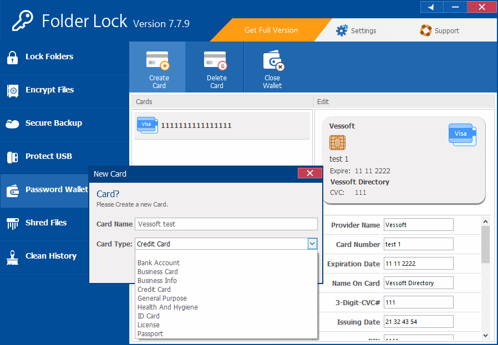Minimize the Folder Lock window

(455, 7)
